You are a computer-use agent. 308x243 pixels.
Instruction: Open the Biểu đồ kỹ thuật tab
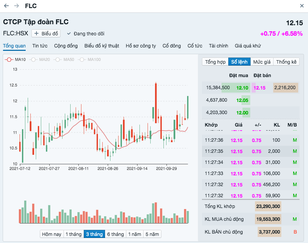pyautogui.click(x=102, y=46)
